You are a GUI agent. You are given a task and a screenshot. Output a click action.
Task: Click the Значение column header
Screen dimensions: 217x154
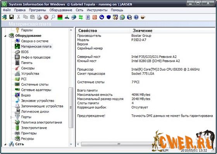[143, 31]
